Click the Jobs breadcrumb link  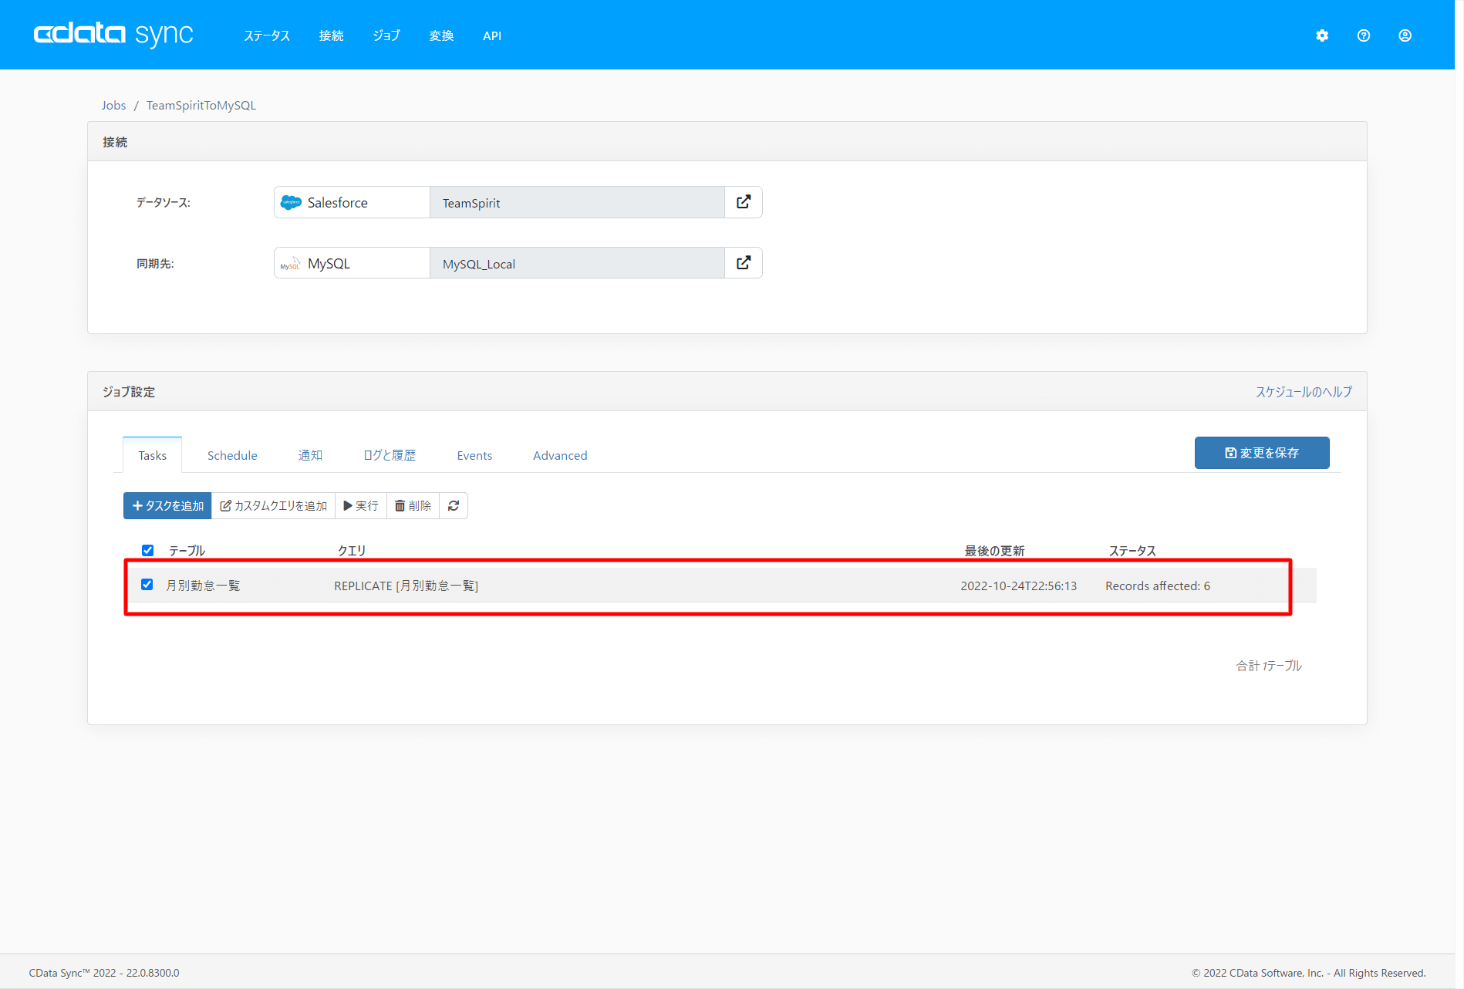[113, 106]
